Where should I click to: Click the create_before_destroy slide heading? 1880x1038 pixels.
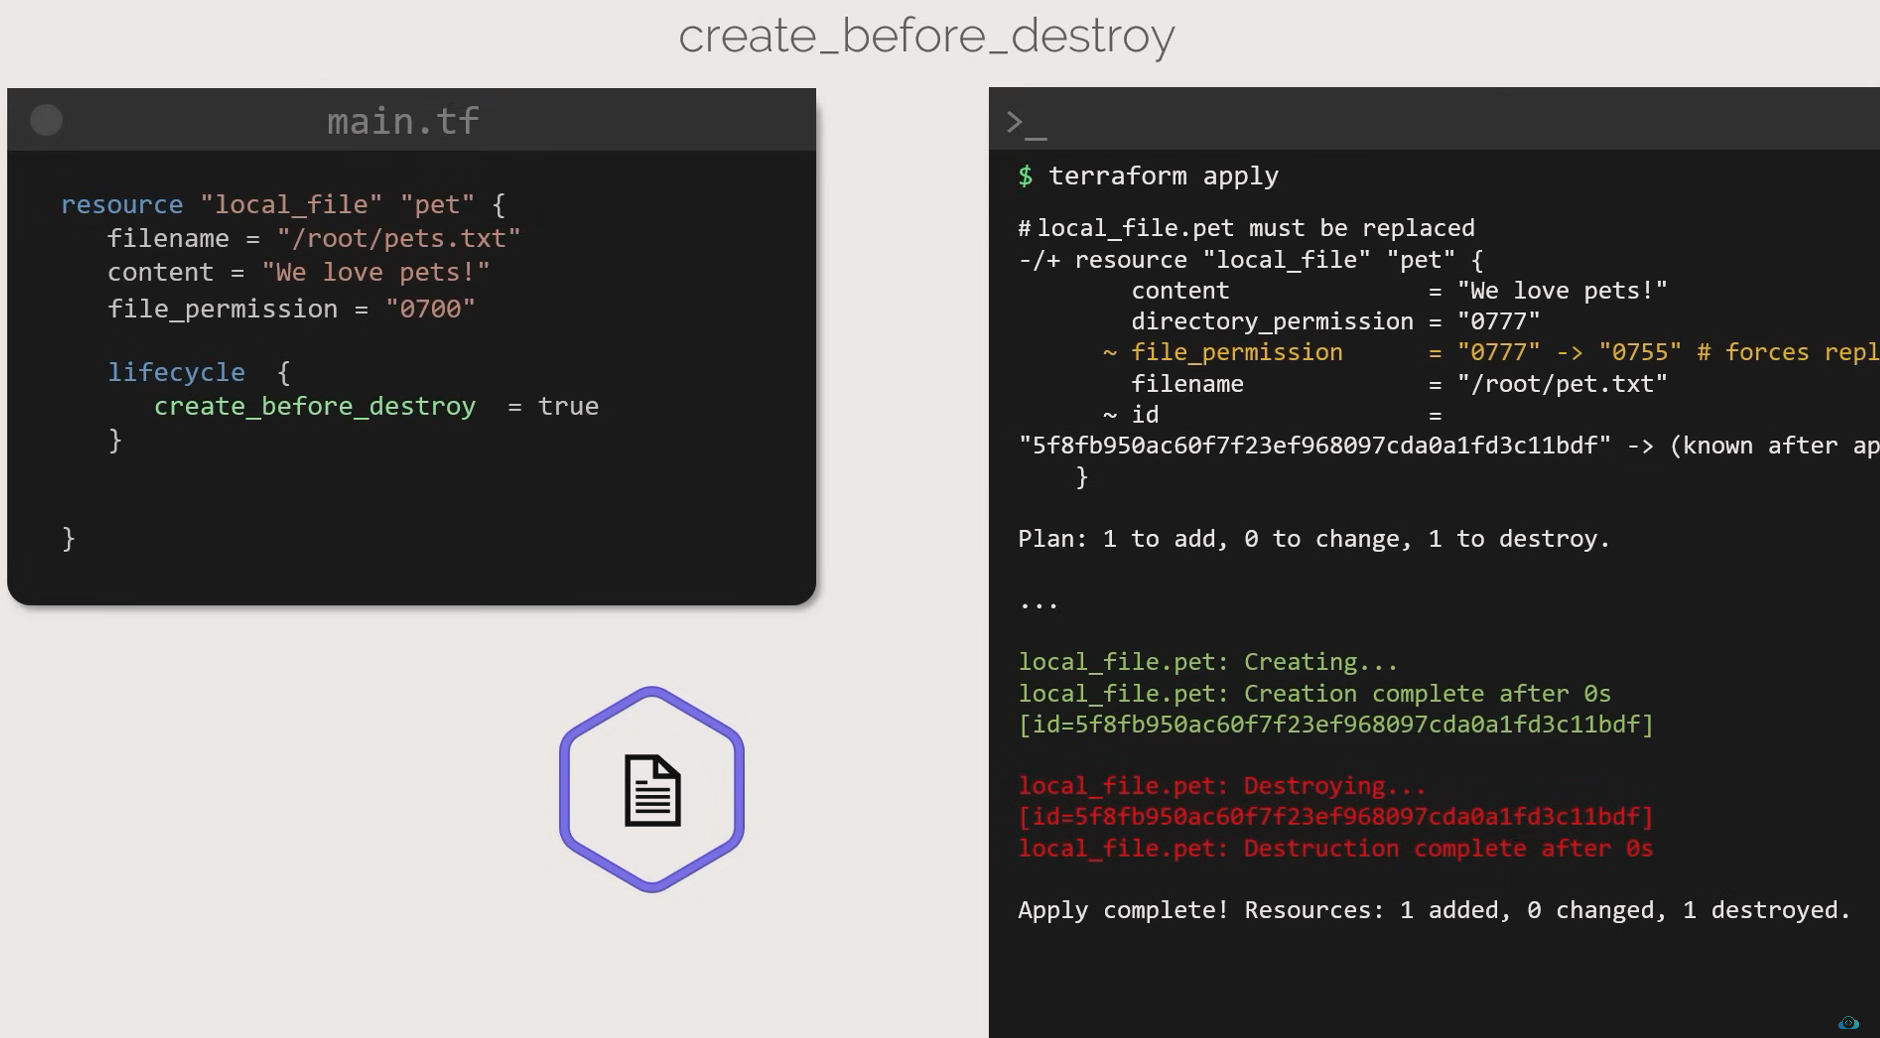[926, 36]
